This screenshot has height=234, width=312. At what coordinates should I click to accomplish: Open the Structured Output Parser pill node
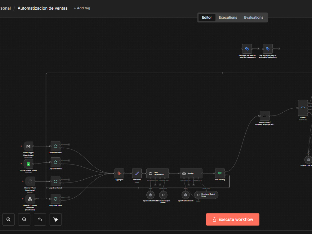pos(206,195)
